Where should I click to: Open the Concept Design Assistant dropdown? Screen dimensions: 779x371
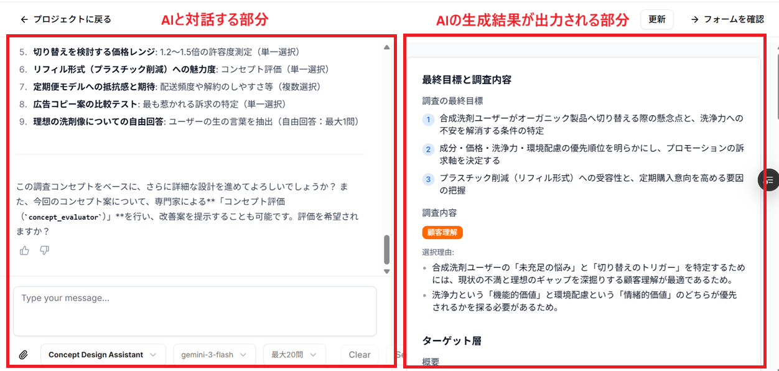[x=103, y=355]
